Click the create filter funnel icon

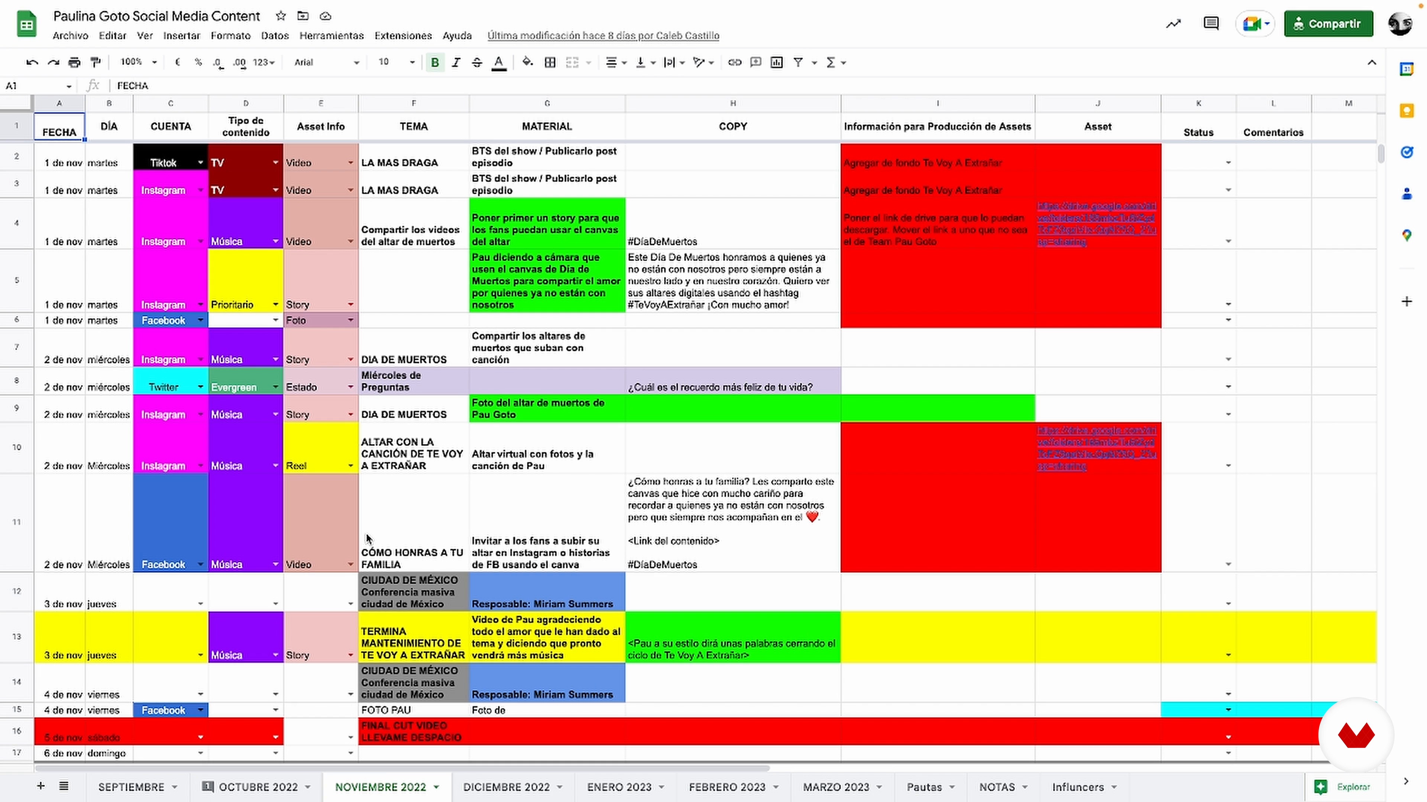click(798, 62)
